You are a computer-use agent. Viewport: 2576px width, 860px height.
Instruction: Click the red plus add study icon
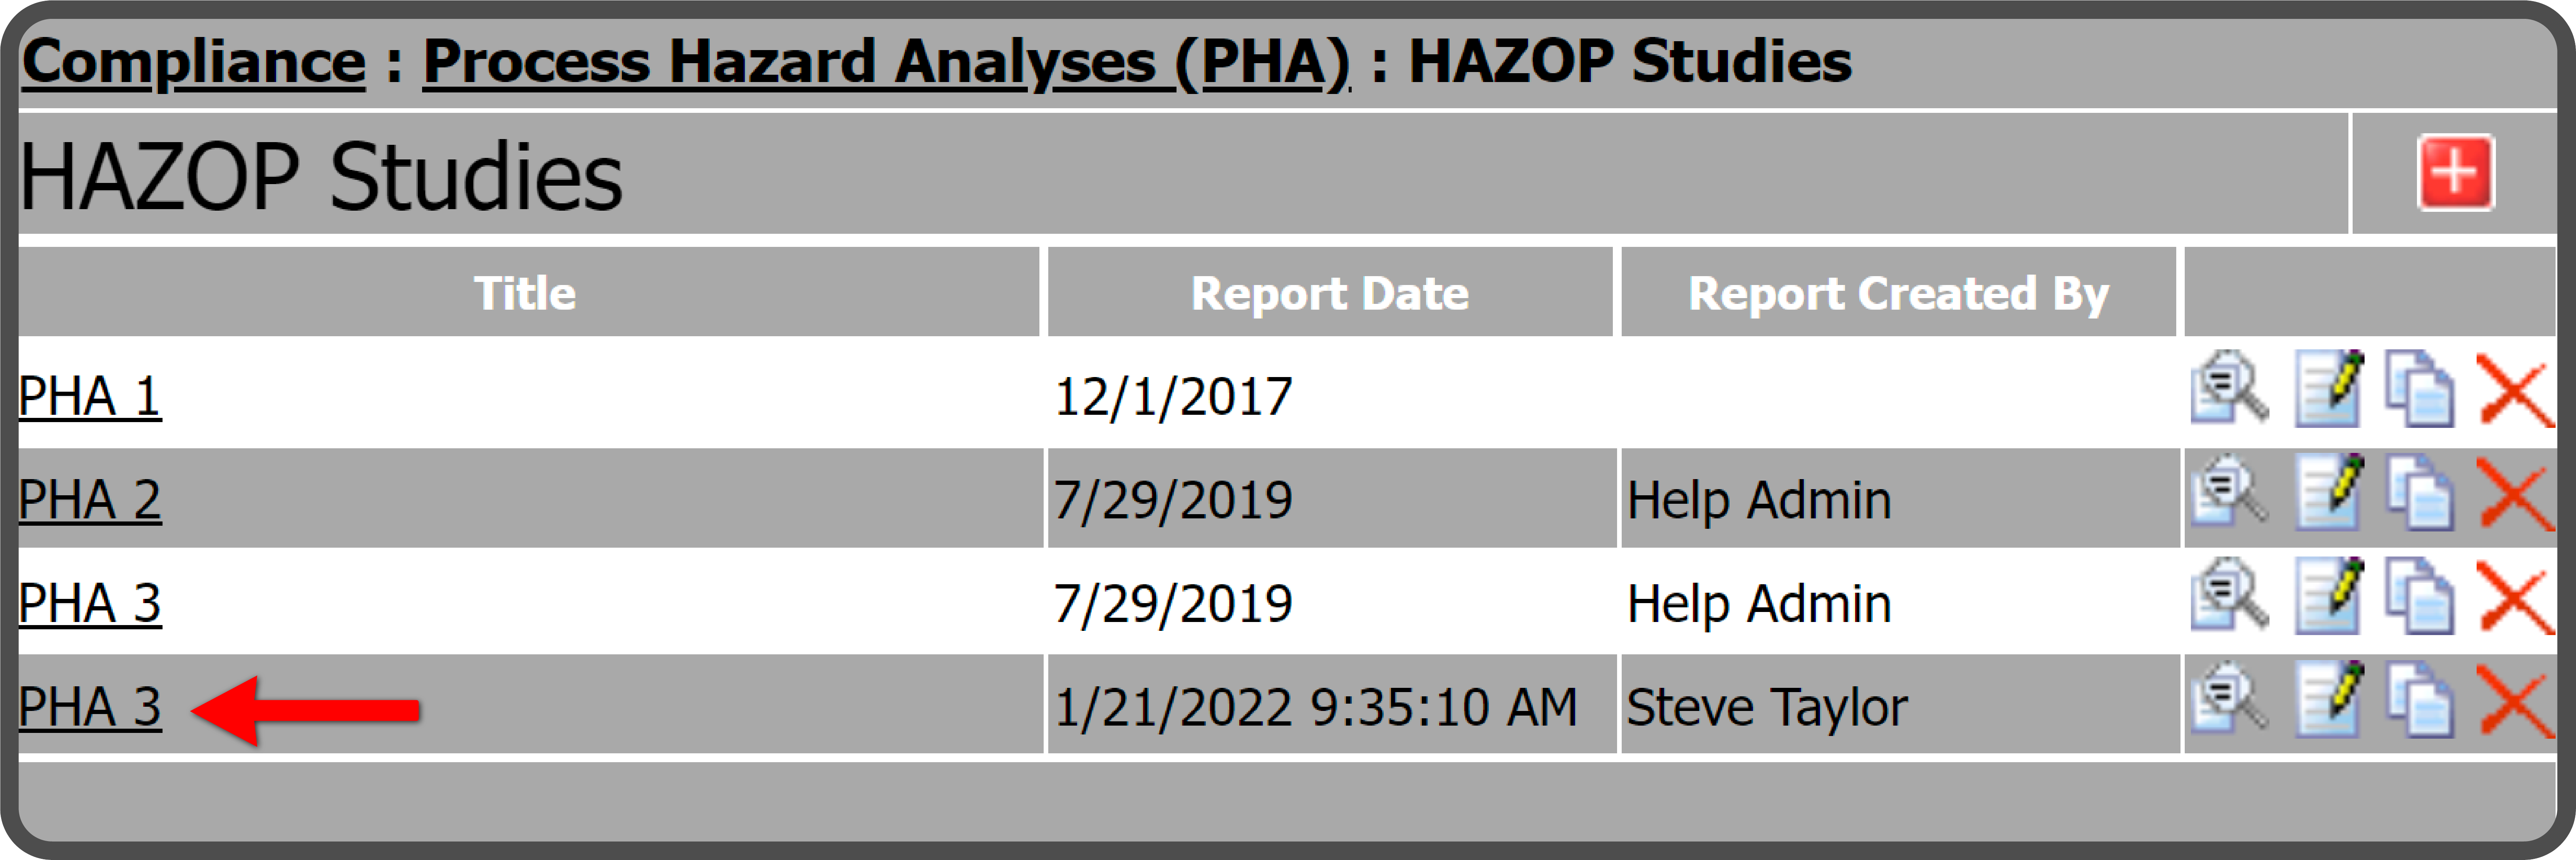tap(2455, 173)
